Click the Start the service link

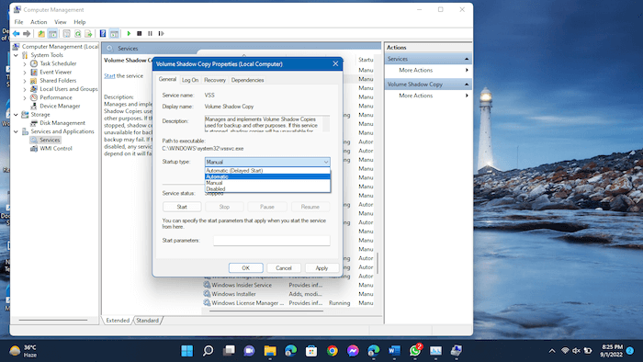pyautogui.click(x=109, y=76)
